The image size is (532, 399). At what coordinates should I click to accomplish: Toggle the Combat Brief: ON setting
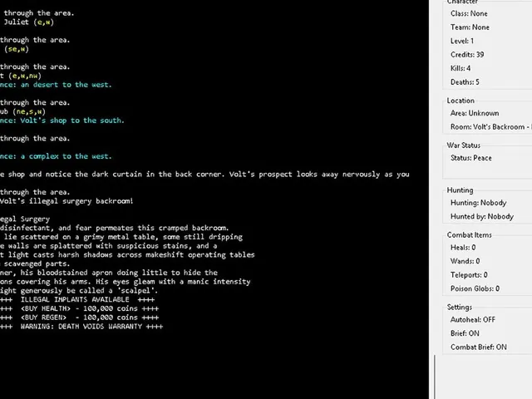point(479,347)
